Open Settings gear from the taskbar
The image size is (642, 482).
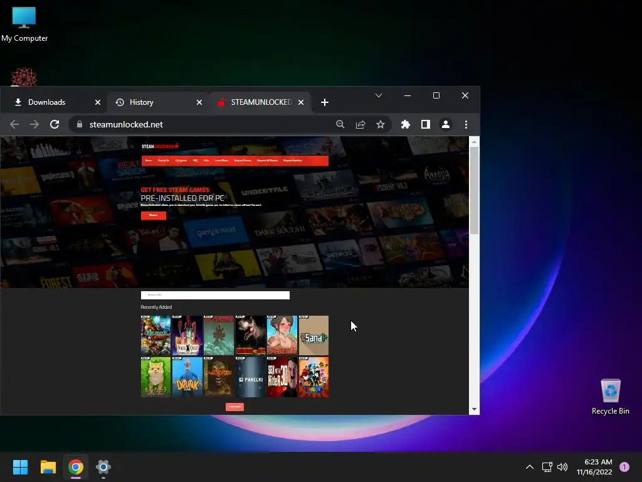click(103, 467)
